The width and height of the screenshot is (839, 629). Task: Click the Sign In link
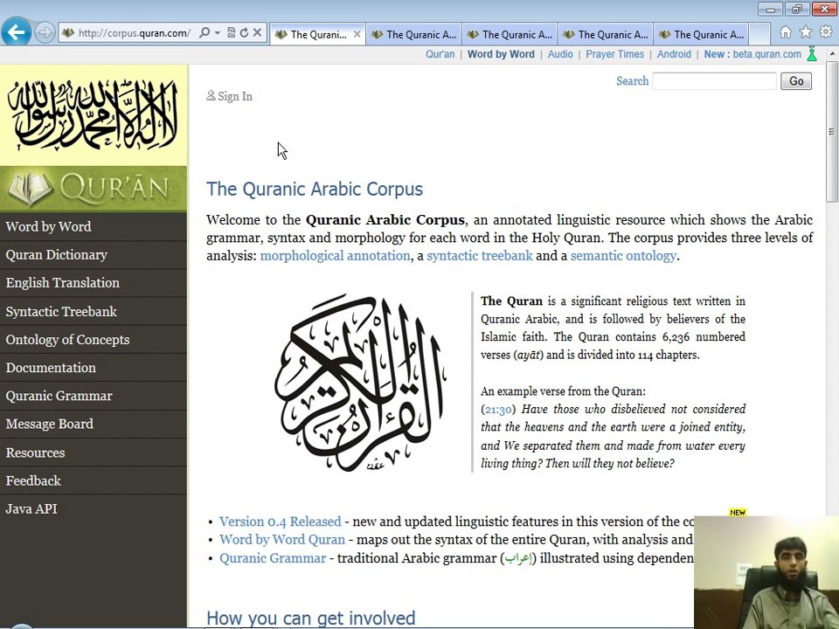pos(235,96)
